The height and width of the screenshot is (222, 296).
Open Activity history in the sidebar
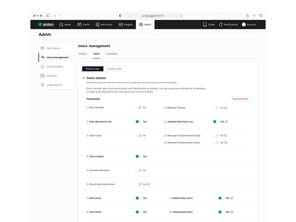click(54, 66)
